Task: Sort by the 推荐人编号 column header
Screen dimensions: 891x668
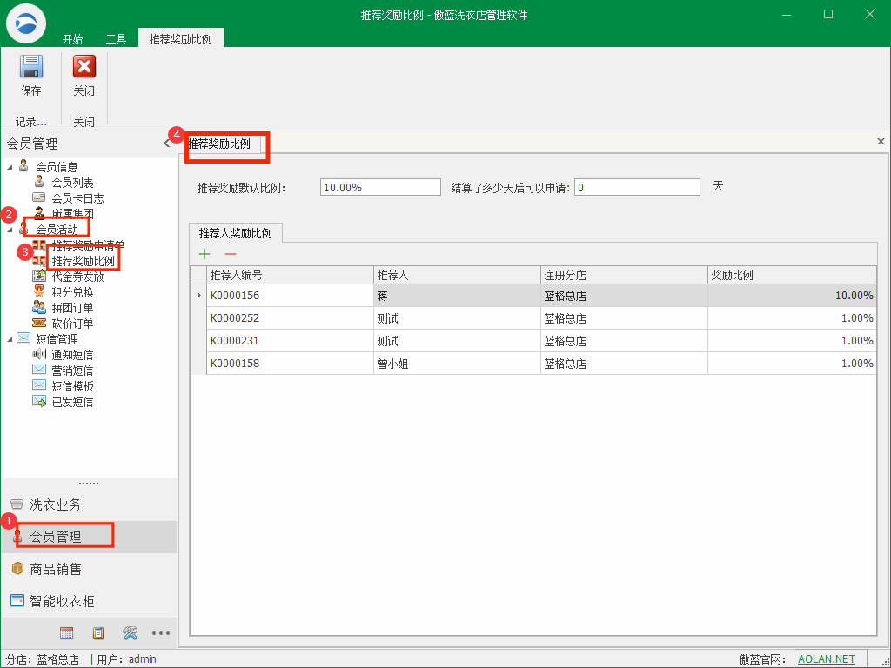Action: tap(290, 276)
